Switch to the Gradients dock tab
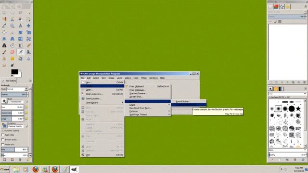The height and width of the screenshot is (173, 308). click(281, 89)
